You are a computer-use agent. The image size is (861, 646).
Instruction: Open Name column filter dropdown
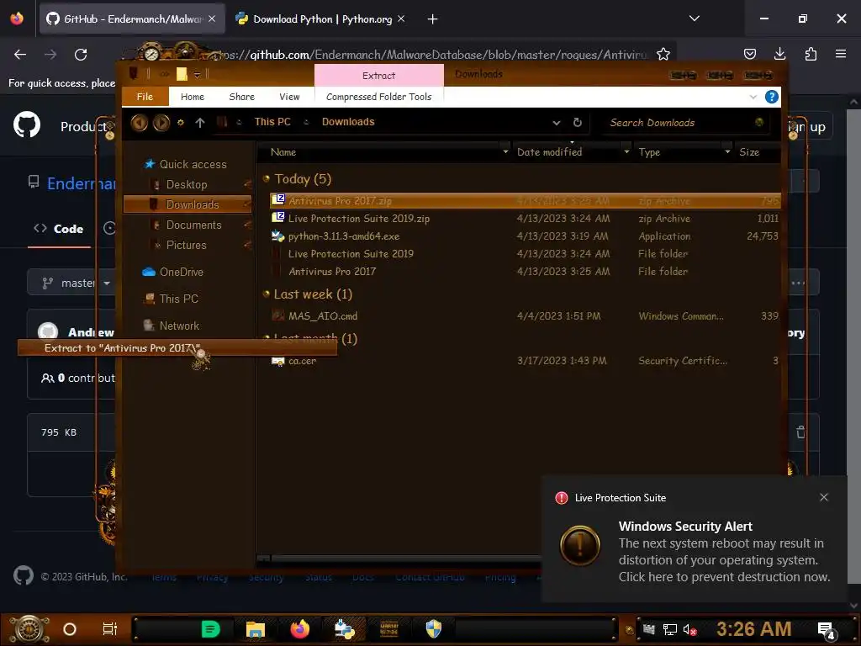pyautogui.click(x=505, y=151)
